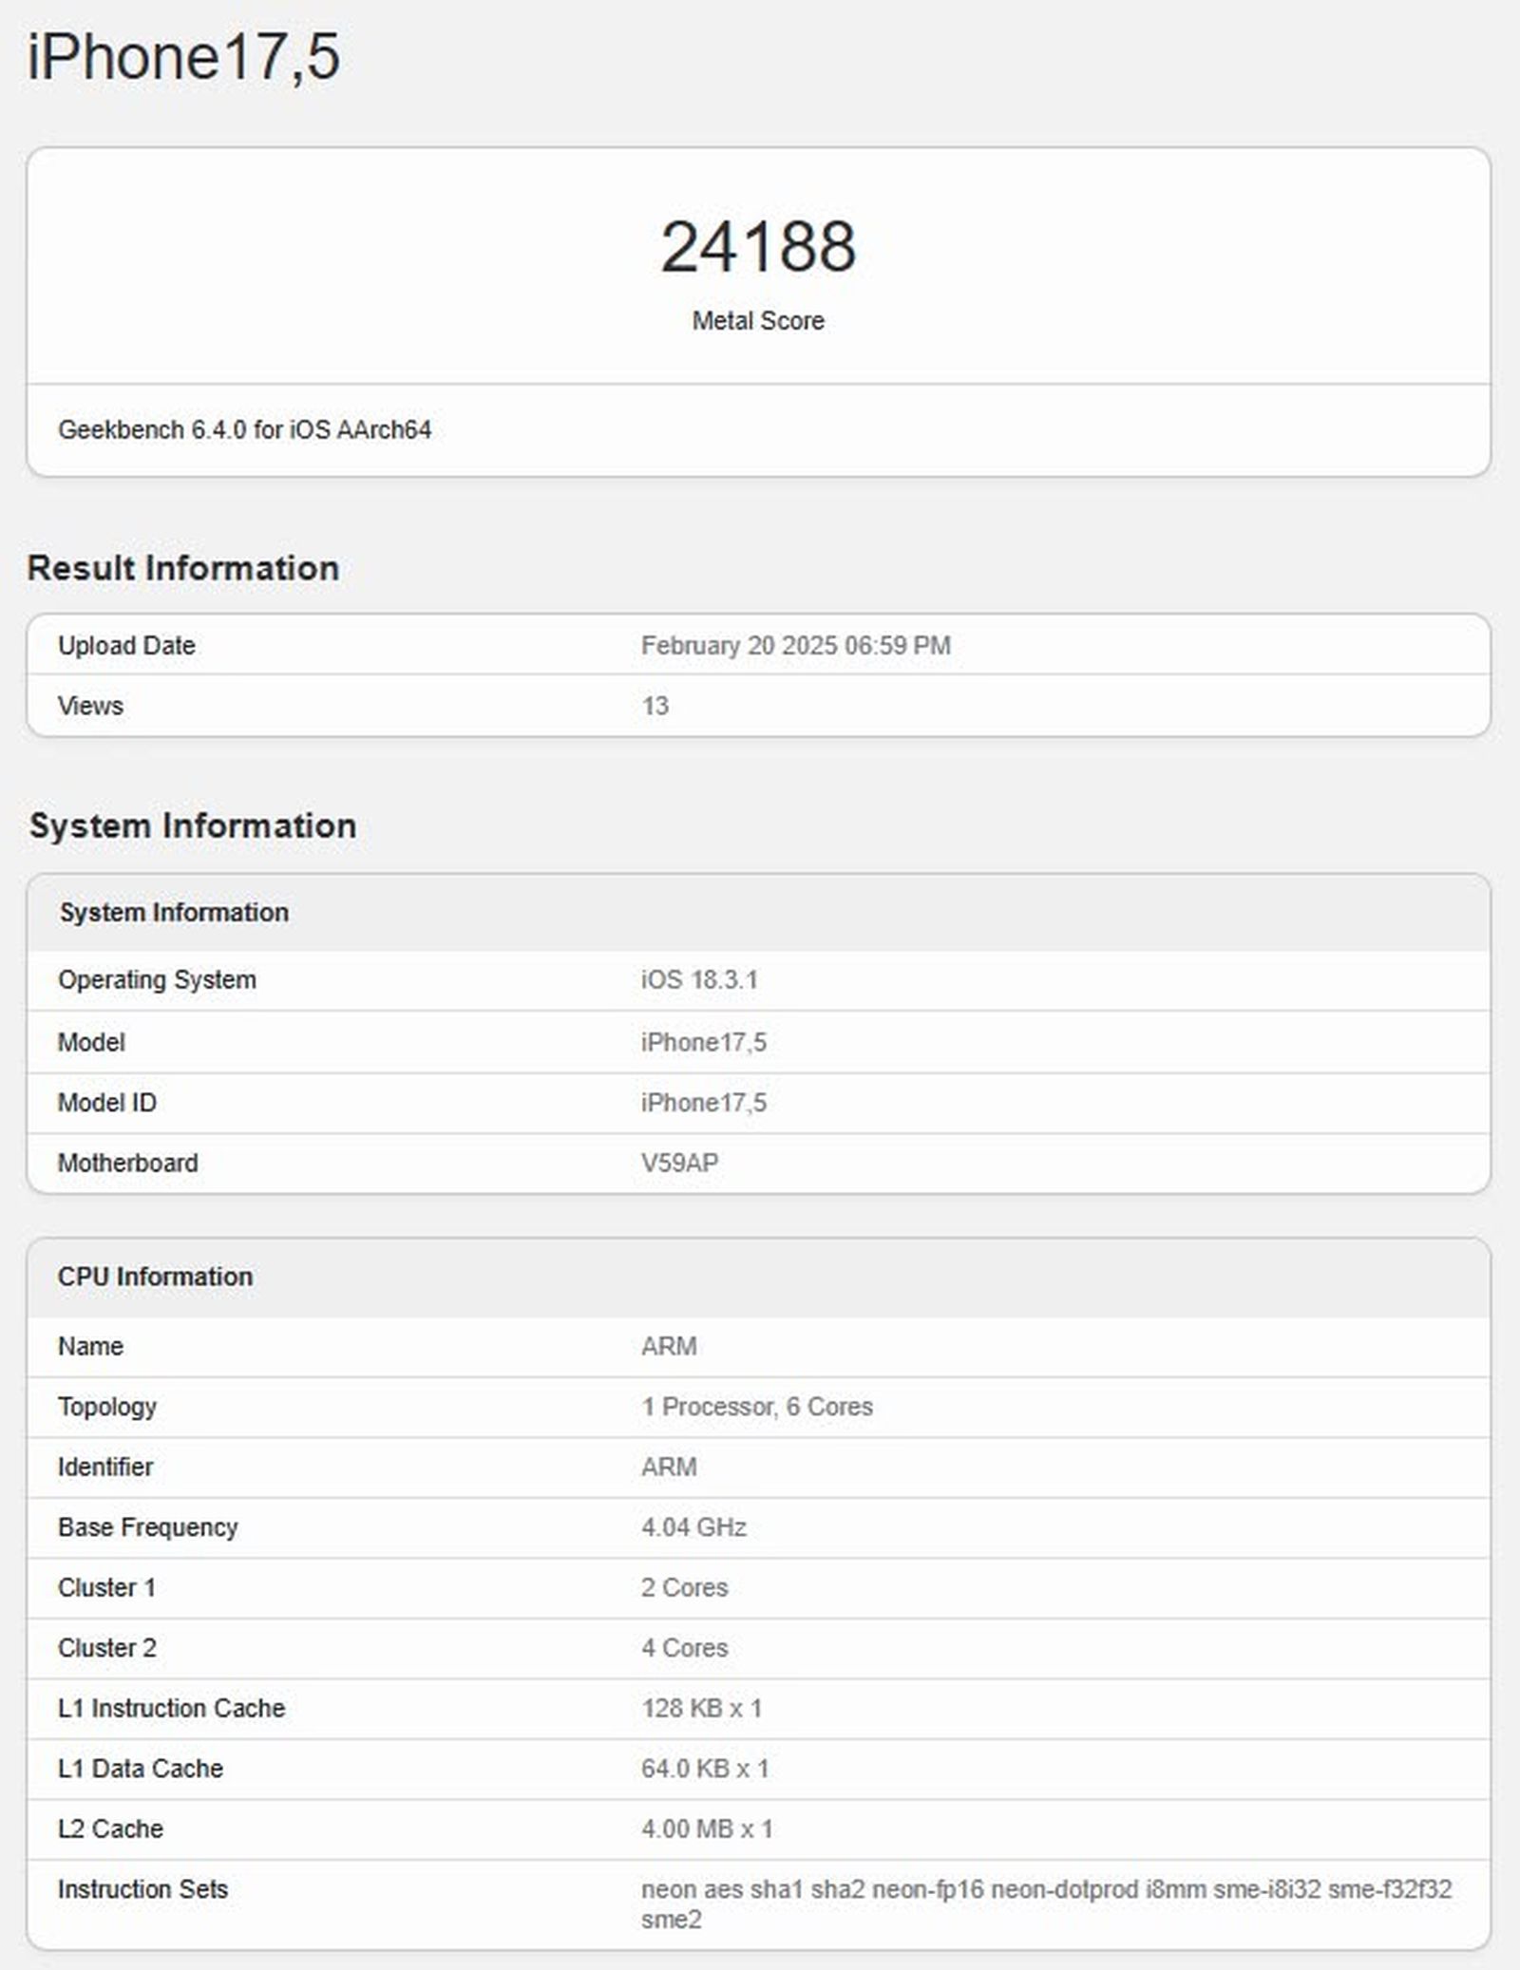
Task: Click the Geekbench 6.4.0 for iOS link
Action: 245,429
